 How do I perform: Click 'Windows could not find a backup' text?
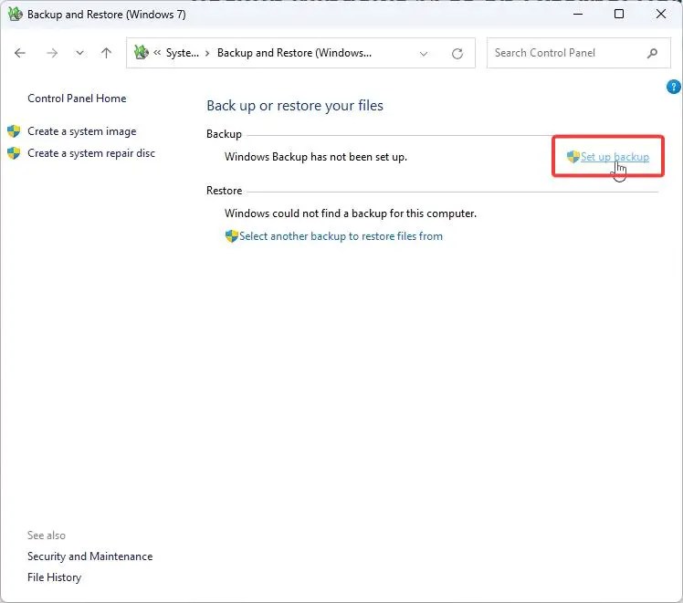pos(351,213)
